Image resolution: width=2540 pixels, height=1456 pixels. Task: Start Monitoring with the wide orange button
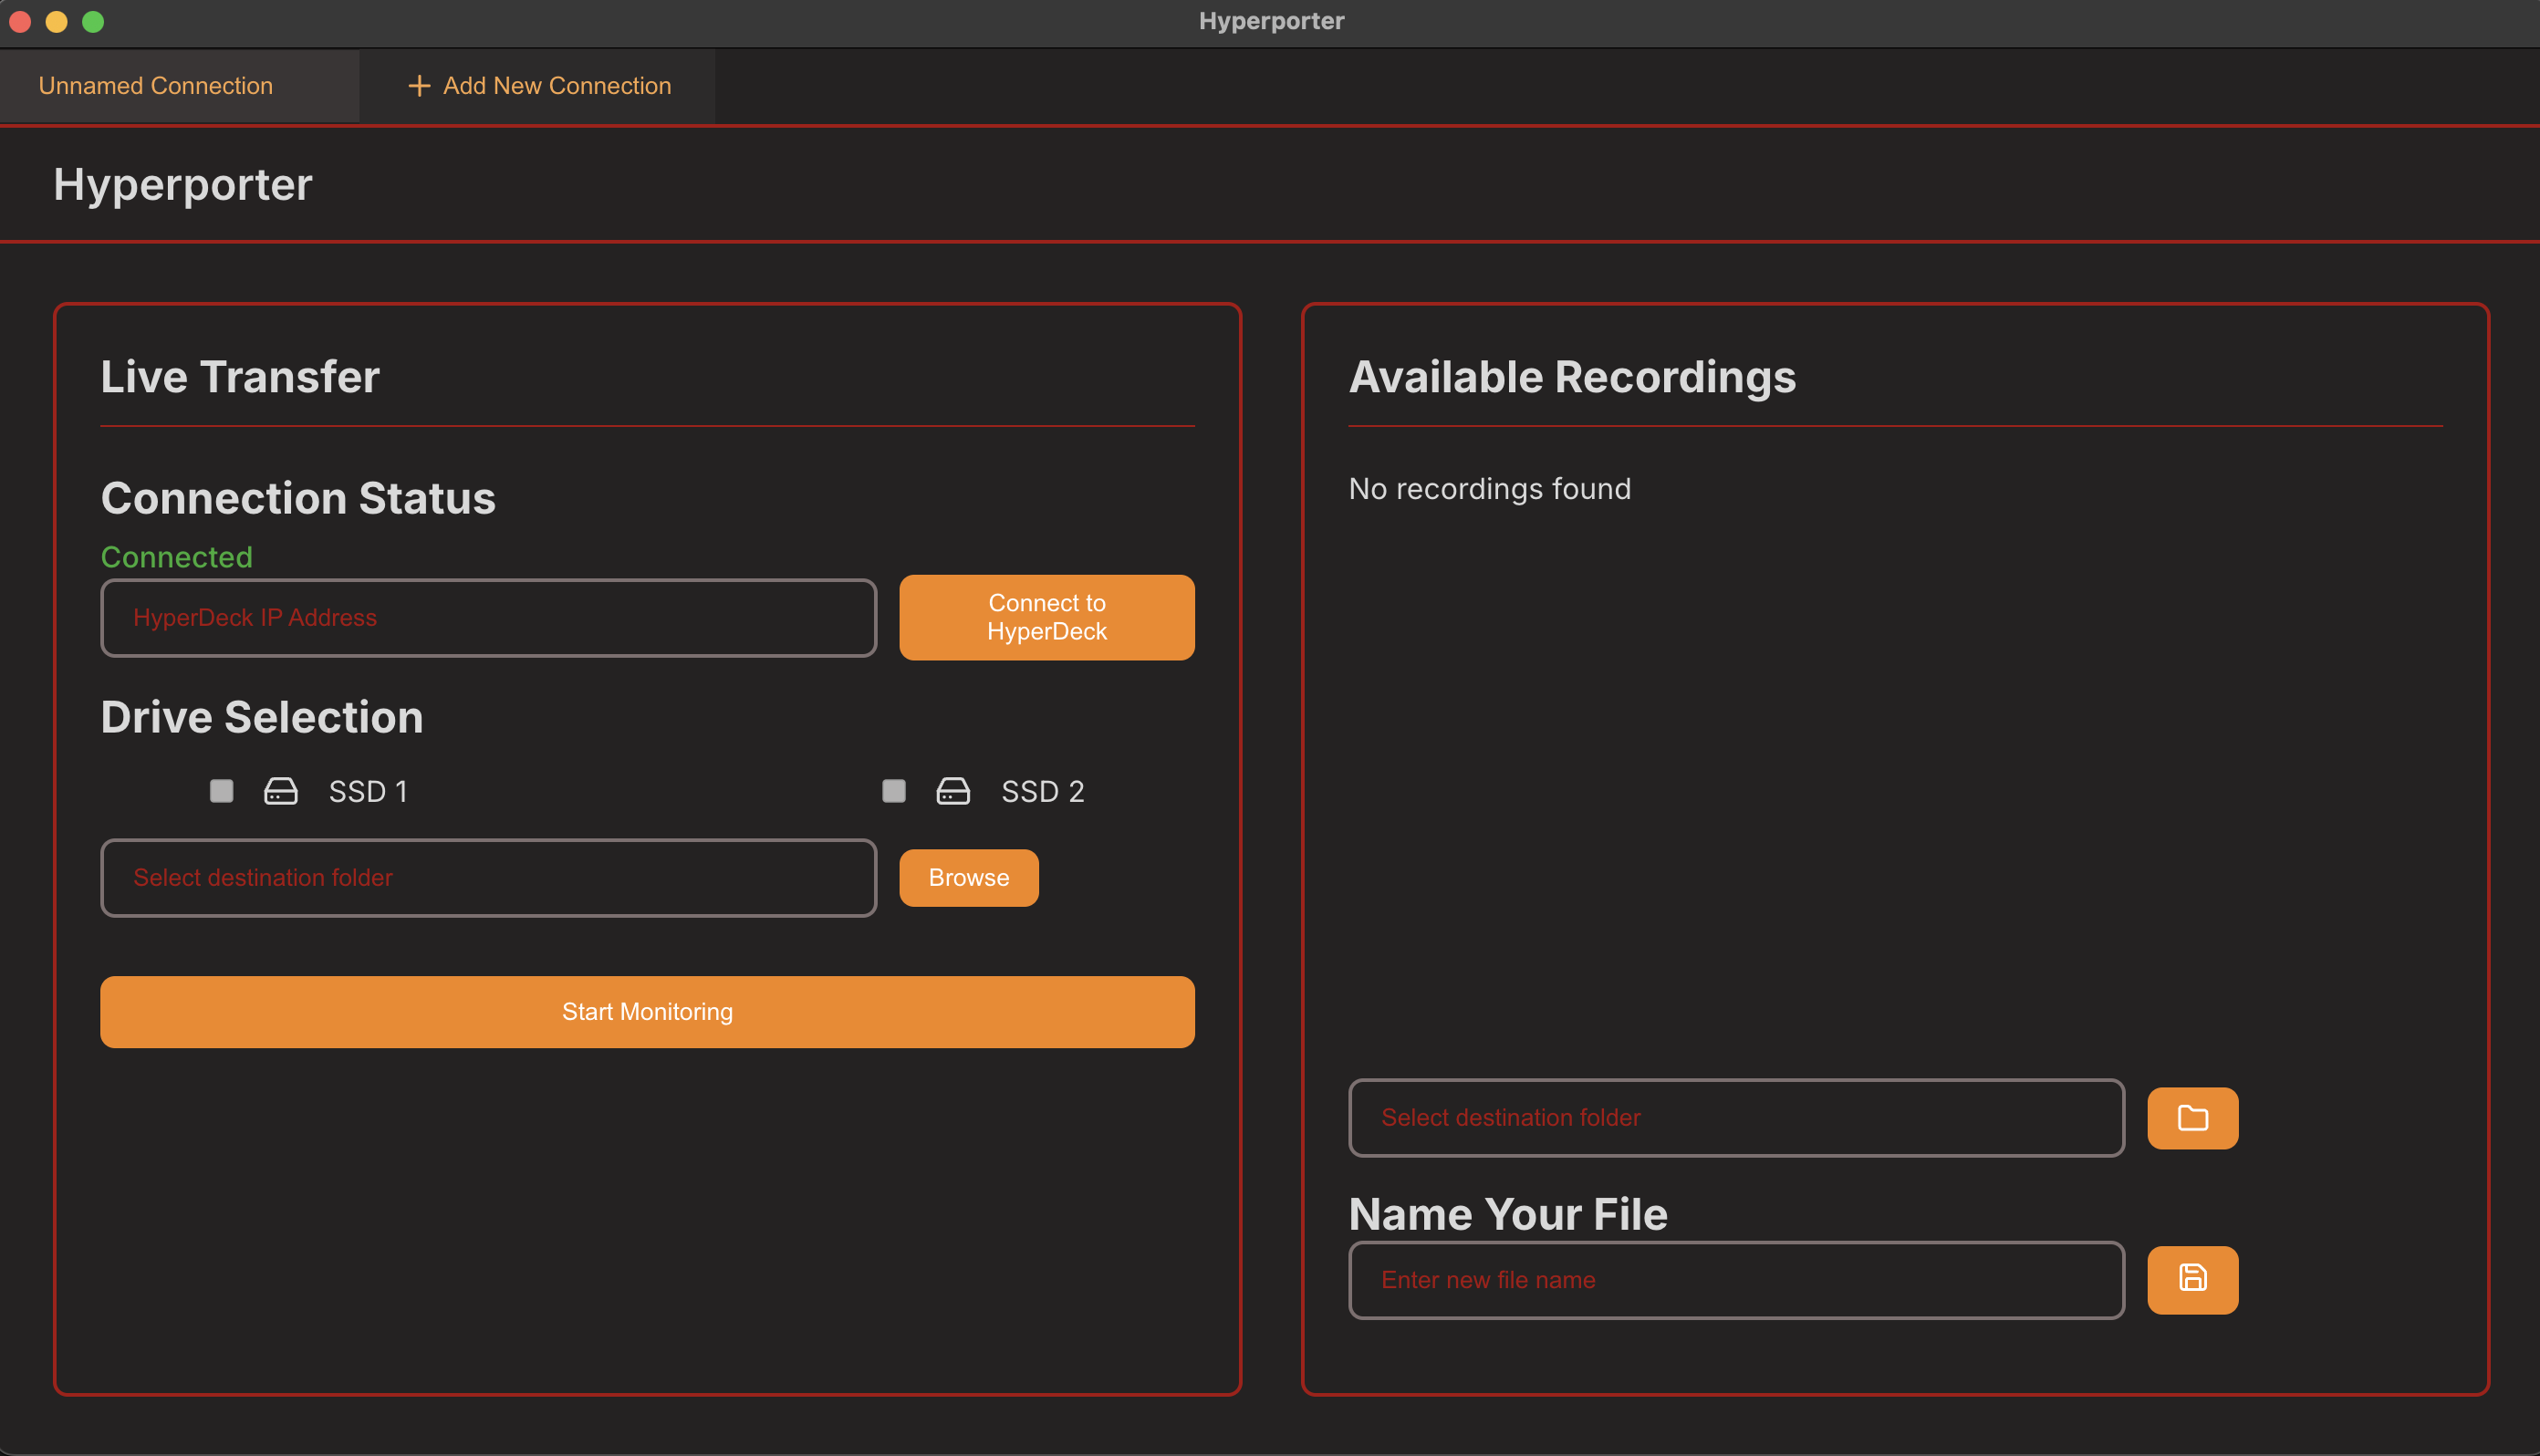(x=647, y=1012)
